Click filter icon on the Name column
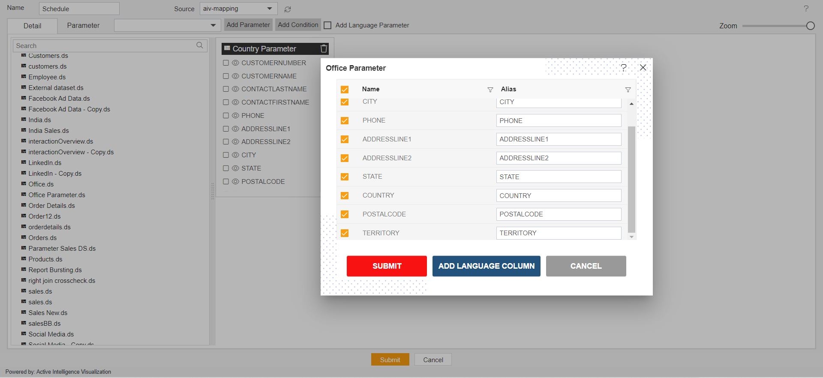823x378 pixels. tap(490, 90)
